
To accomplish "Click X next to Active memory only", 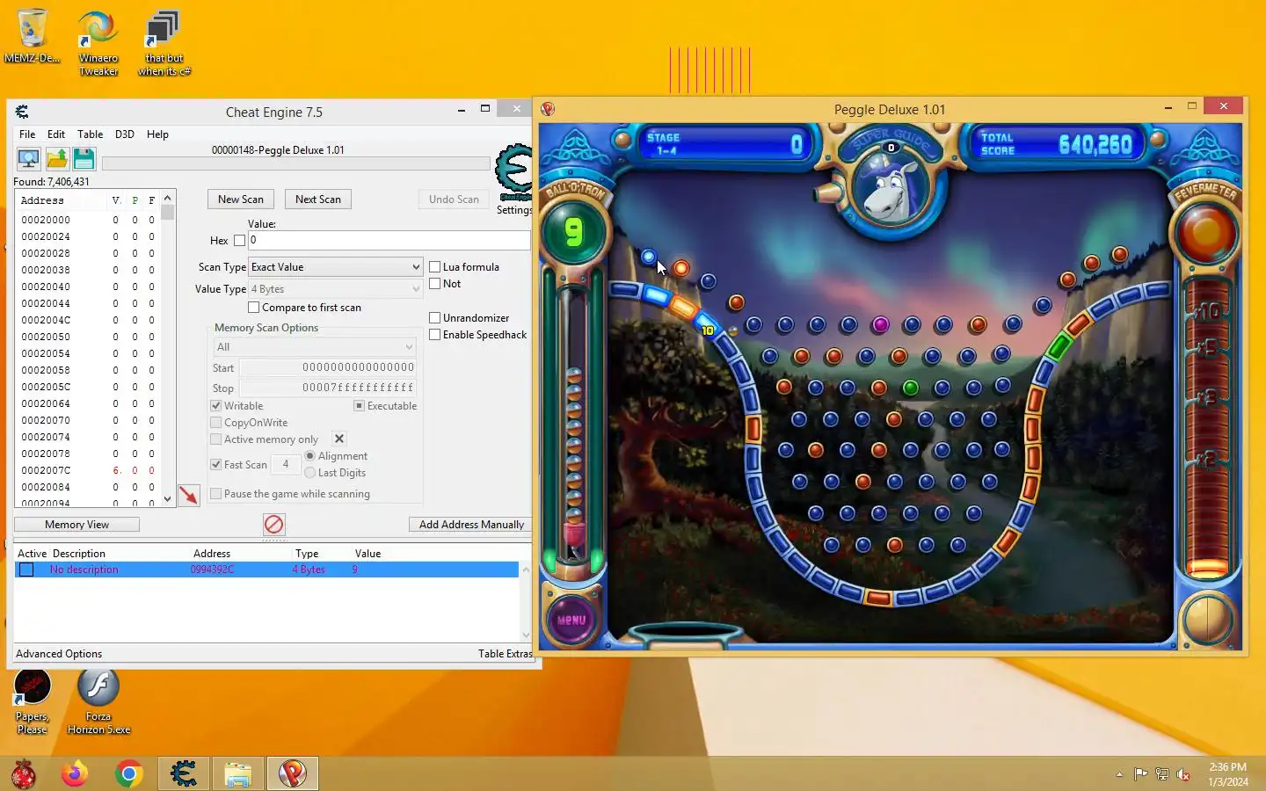I will pos(339,439).
